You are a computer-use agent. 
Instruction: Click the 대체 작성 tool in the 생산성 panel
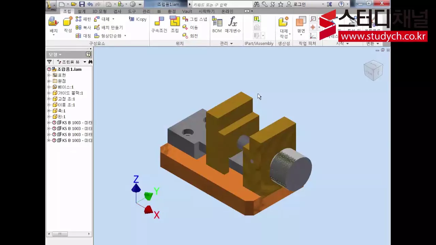[284, 27]
